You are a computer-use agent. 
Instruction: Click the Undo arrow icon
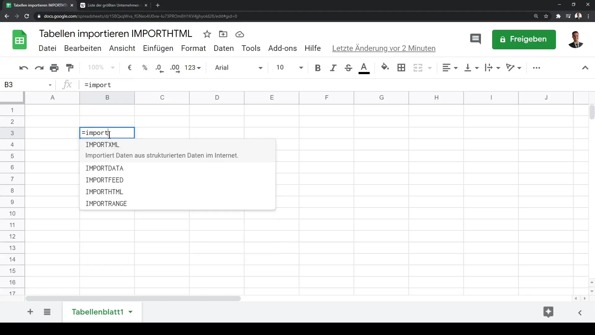(24, 68)
